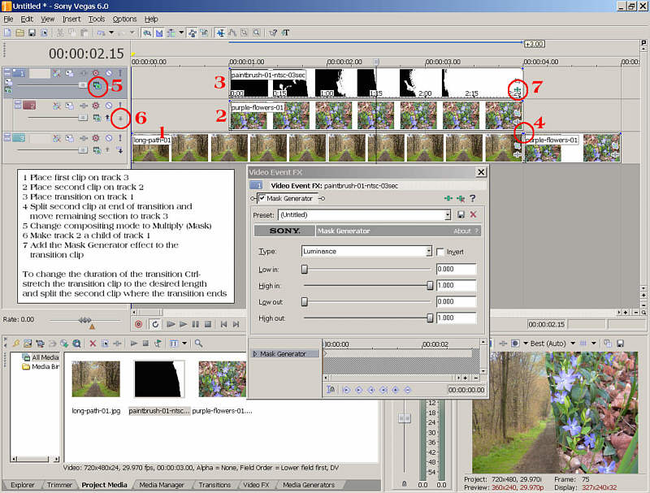Mute track 3
The width and height of the screenshot is (650, 493).
(109, 138)
